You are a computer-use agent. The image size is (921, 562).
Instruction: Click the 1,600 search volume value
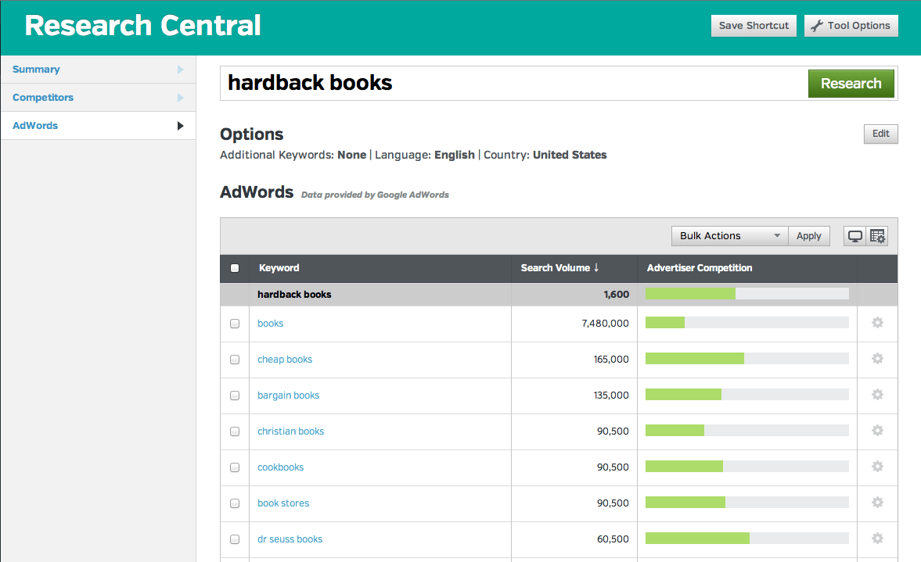(x=616, y=295)
